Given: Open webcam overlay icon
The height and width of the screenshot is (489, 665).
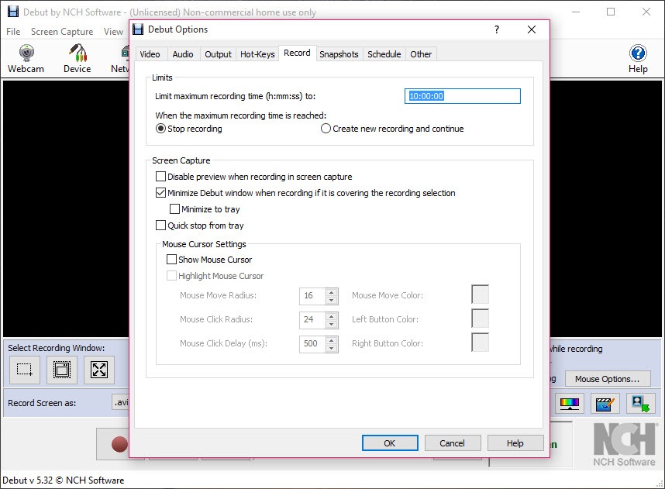Looking at the screenshot, I should [x=640, y=403].
